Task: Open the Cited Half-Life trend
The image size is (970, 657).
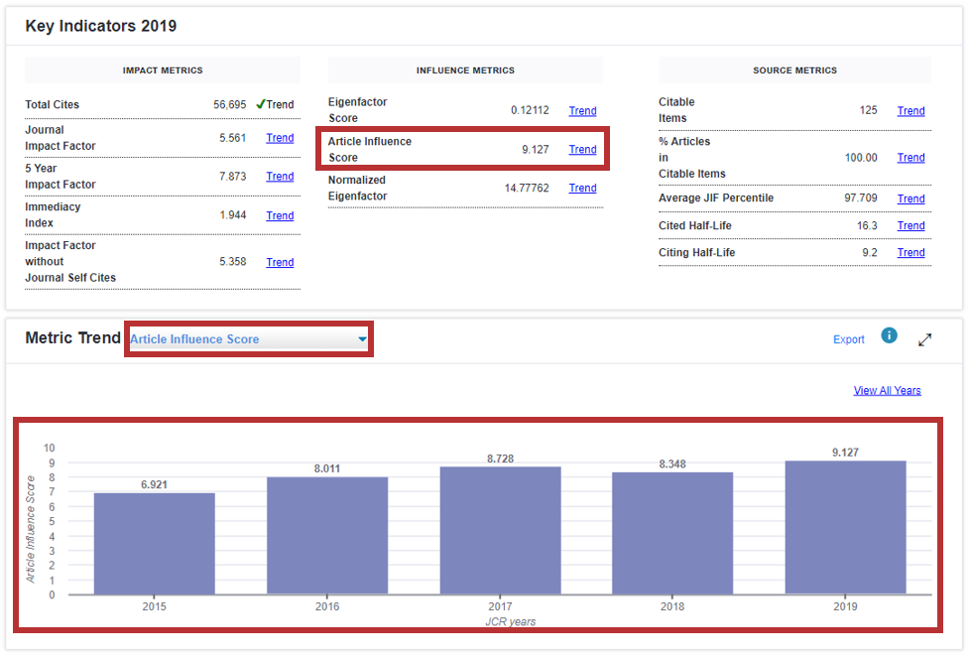Action: point(910,225)
